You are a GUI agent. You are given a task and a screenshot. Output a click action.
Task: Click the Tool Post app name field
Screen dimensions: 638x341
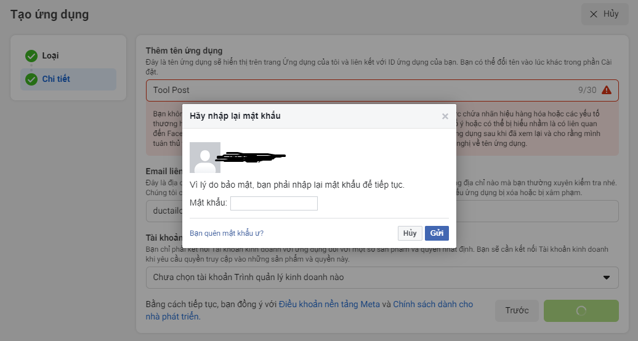click(x=357, y=90)
